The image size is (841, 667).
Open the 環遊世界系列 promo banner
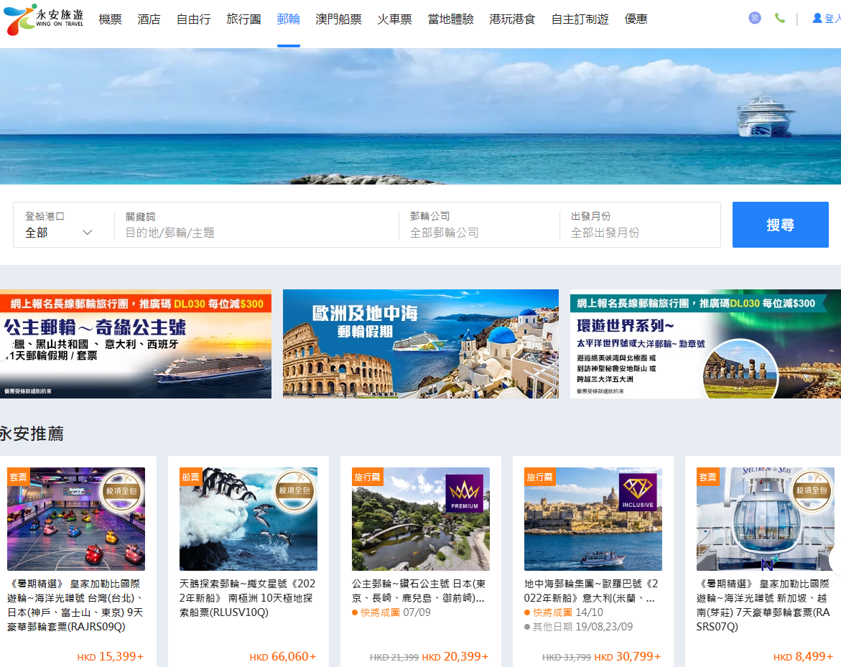[x=705, y=344]
